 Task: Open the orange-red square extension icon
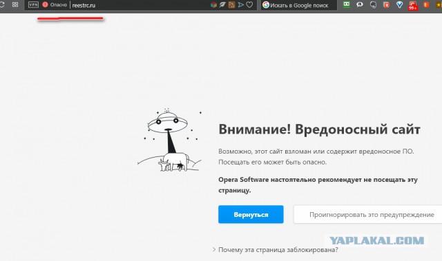[387, 5]
